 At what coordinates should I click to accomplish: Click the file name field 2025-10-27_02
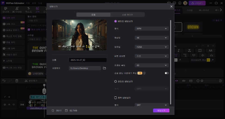click(x=88, y=60)
